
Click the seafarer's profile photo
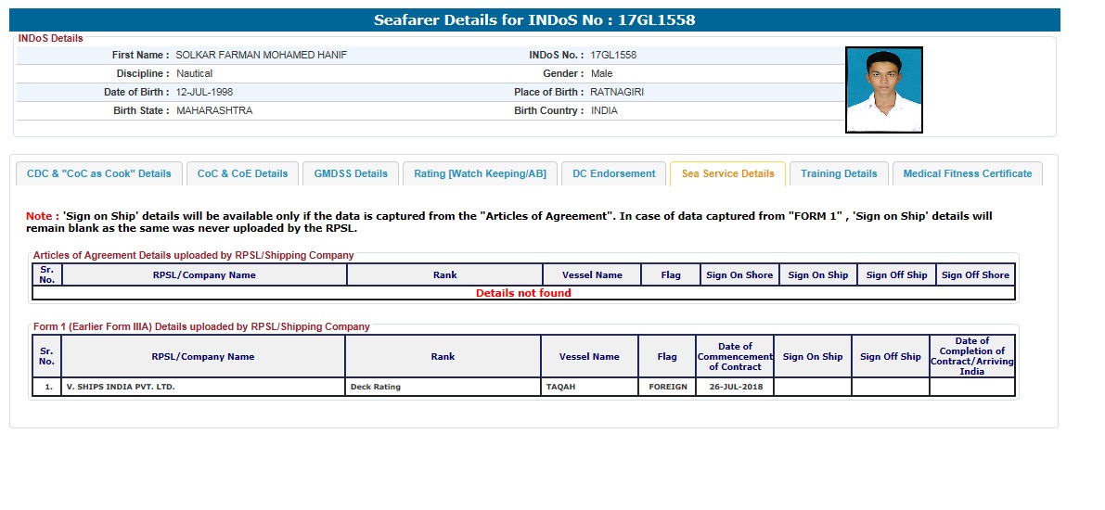click(x=883, y=90)
